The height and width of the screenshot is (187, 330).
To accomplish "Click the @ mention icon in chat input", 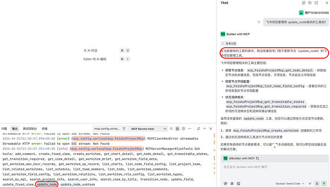I will click(x=225, y=184).
